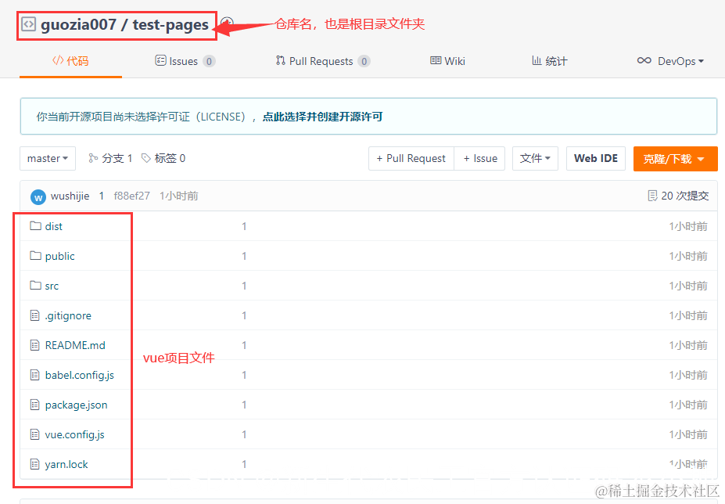Click the repository code icon beside guozia007

pos(28,24)
